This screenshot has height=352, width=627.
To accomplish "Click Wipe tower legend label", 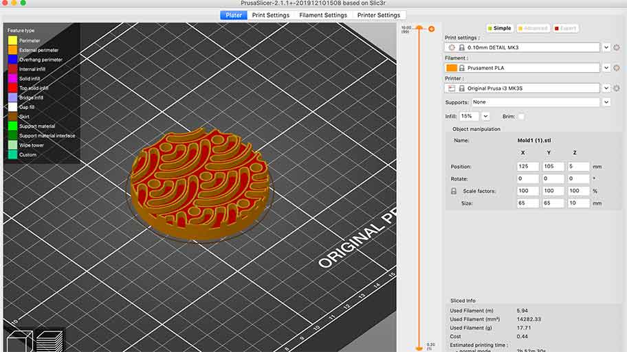I will point(31,145).
